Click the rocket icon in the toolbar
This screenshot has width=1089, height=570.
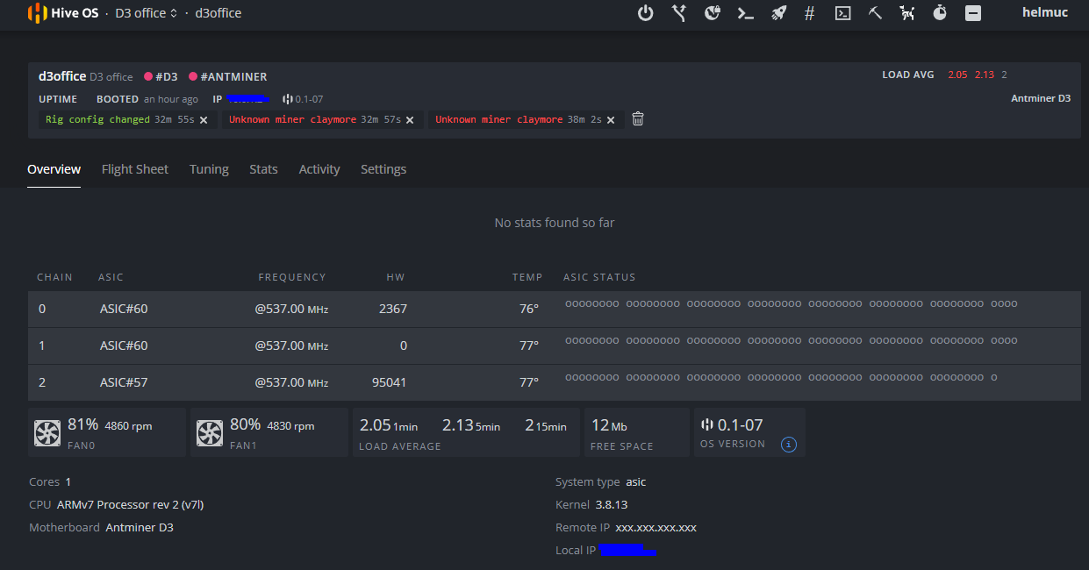(778, 13)
